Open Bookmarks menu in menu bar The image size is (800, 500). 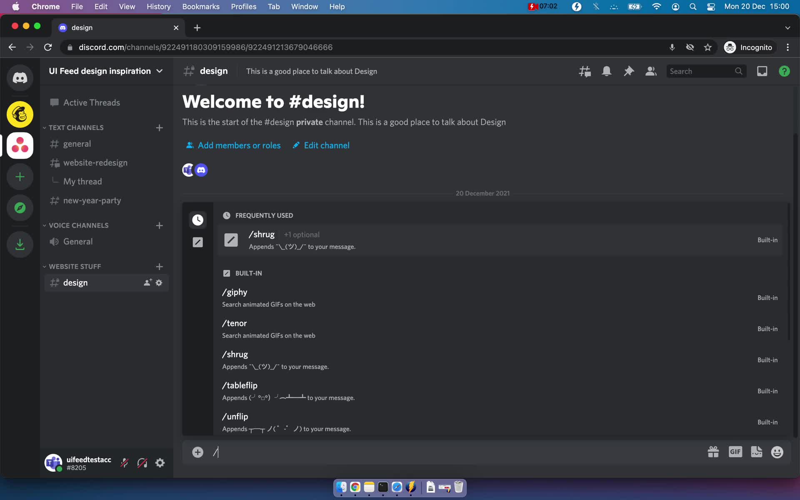click(x=201, y=7)
